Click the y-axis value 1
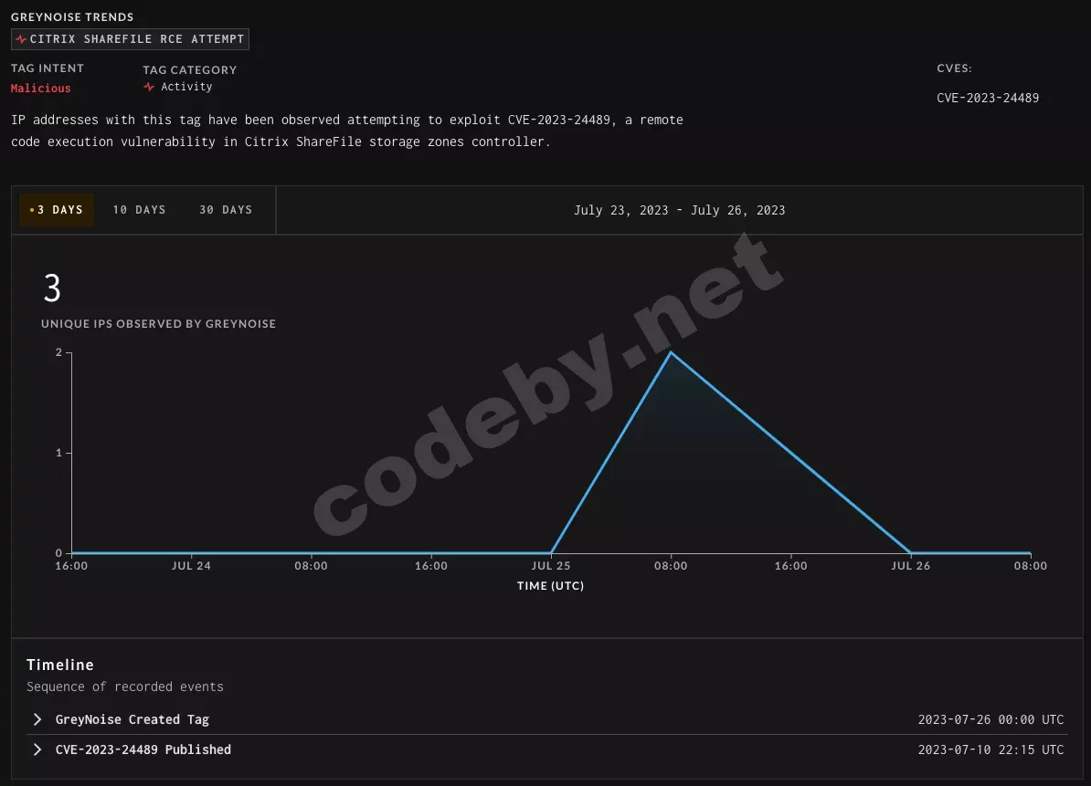The width and height of the screenshot is (1091, 786). [59, 453]
